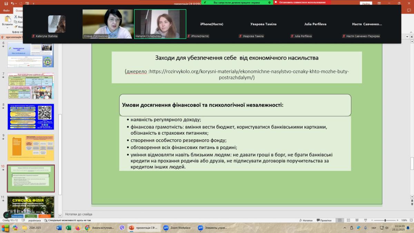Toggle Normal view button in the status bar
This screenshot has height=233, width=414.
click(x=340, y=220)
